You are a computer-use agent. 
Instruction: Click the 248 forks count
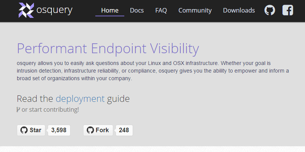pos(124,130)
